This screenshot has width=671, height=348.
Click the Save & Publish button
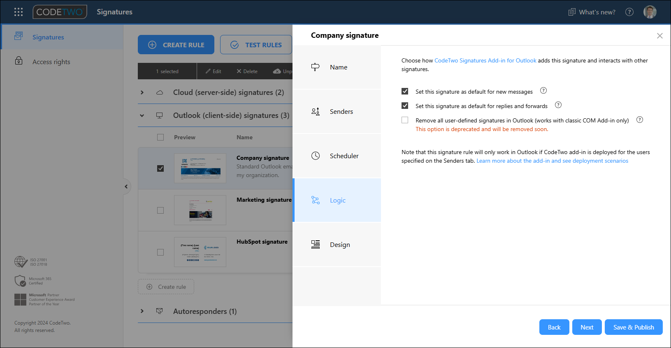(x=634, y=327)
